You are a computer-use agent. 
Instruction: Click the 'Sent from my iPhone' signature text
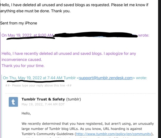pyautogui.click(x=18, y=23)
